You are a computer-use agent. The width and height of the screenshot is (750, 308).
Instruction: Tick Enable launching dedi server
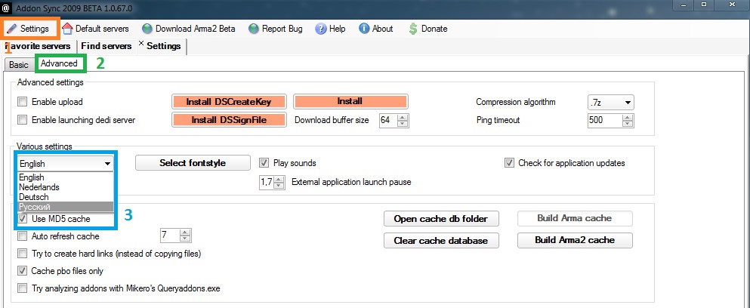point(22,120)
